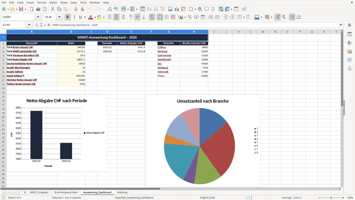Screen dimensions: 355x200
Task: Click the Font Color red swatch button
Action: coord(91,17)
